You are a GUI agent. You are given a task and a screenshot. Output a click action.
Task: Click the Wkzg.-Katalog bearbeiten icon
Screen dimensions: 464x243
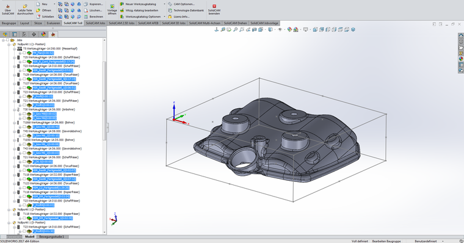(122, 10)
